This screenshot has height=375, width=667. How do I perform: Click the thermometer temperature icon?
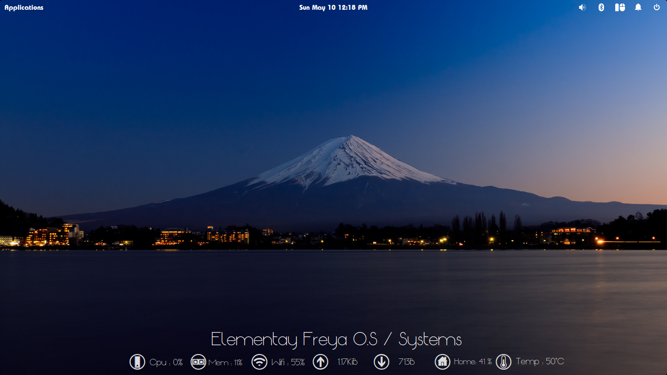click(x=503, y=362)
